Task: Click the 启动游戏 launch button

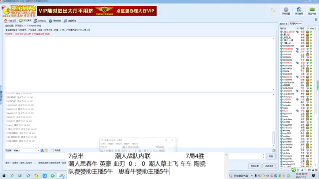Action: pos(269,166)
